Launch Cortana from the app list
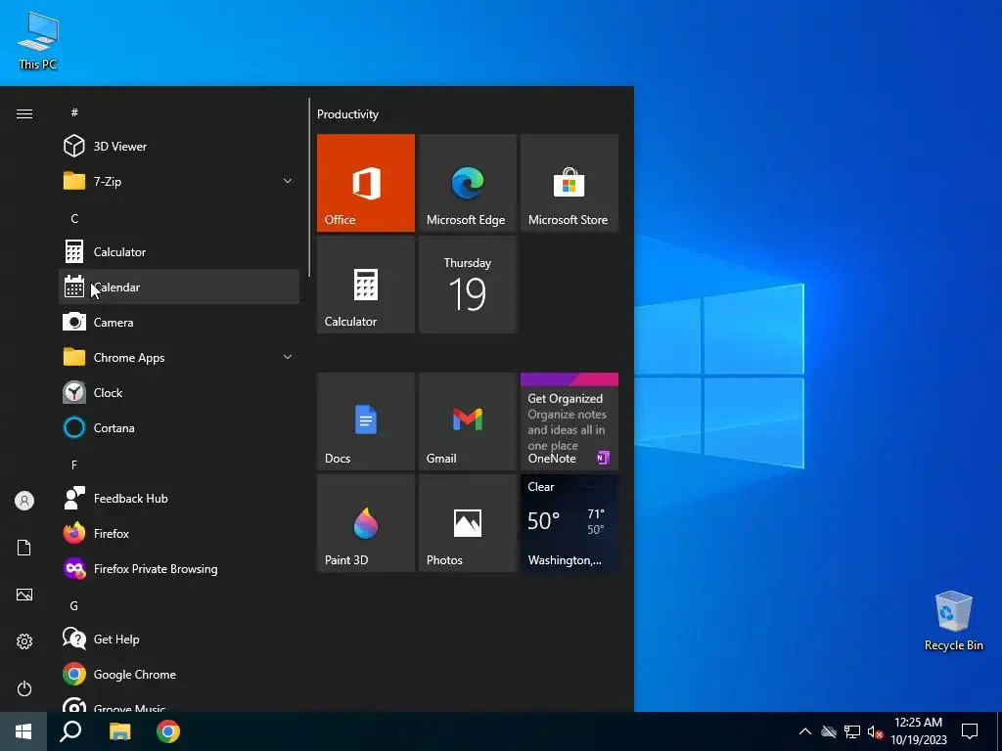 click(179, 427)
